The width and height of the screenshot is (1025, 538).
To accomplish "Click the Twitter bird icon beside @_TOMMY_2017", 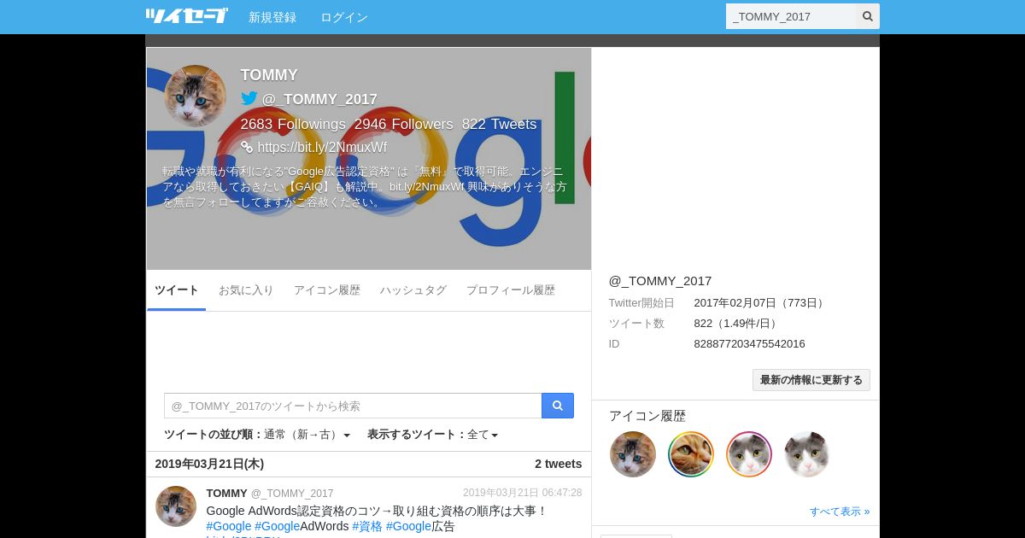I will pyautogui.click(x=249, y=98).
